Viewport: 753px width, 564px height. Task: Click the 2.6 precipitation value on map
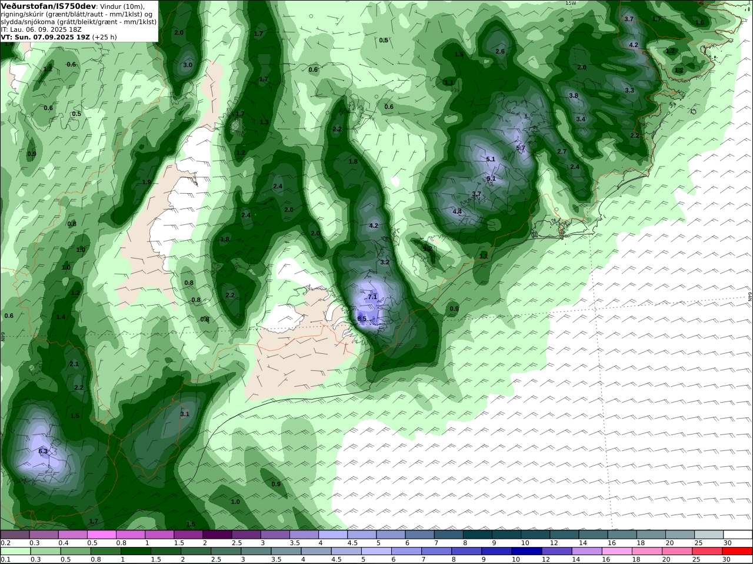coord(500,52)
